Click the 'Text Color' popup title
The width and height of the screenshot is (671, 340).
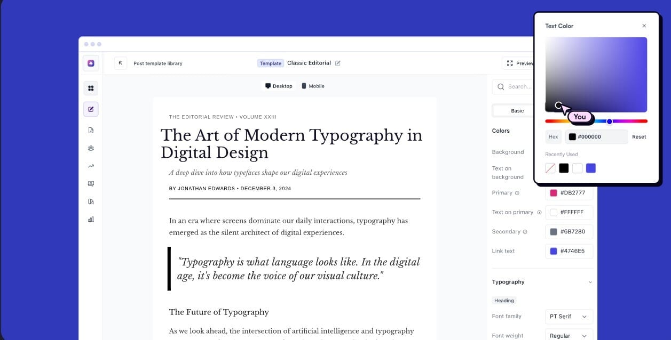click(x=559, y=26)
